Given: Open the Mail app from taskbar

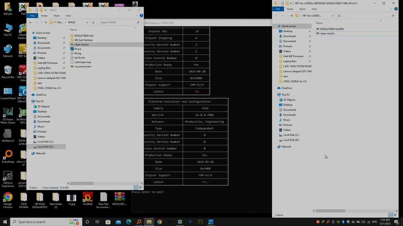Looking at the screenshot, I should [118, 222].
